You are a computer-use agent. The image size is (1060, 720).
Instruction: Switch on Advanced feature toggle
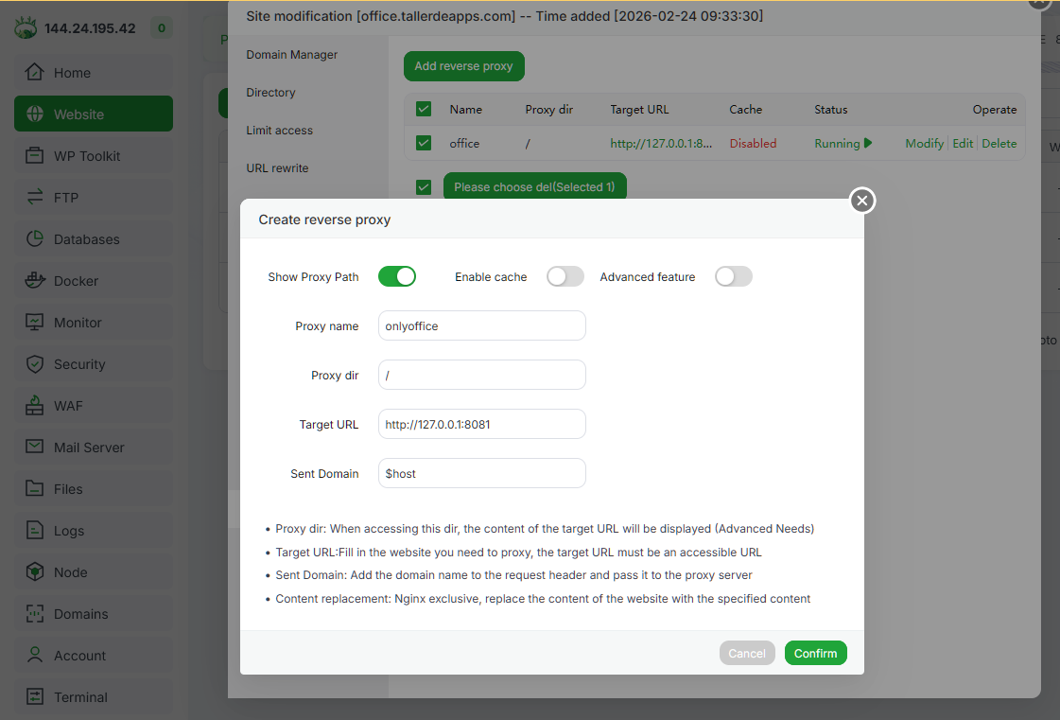(734, 276)
